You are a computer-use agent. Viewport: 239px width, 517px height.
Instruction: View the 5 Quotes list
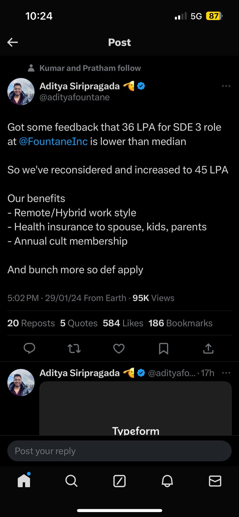(79, 323)
